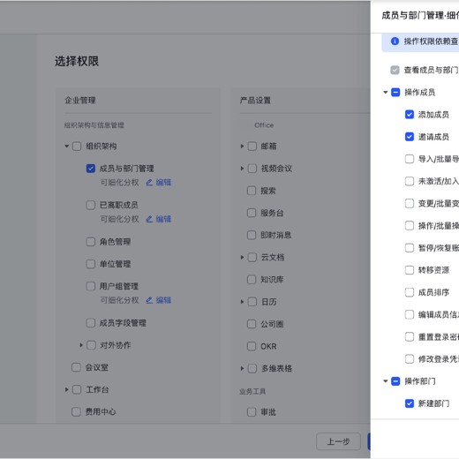Click 编辑 link under 成员与部门管理
The image size is (459, 459).
tap(163, 183)
